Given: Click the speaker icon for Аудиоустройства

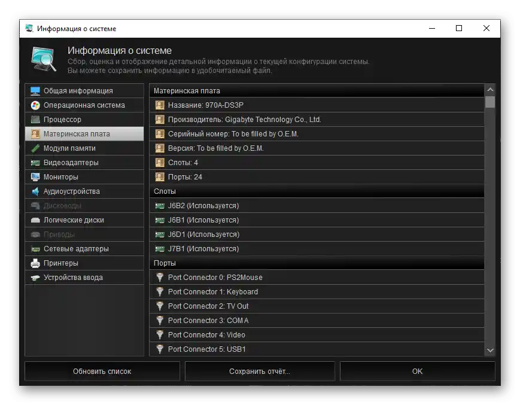Looking at the screenshot, I should click(x=35, y=191).
